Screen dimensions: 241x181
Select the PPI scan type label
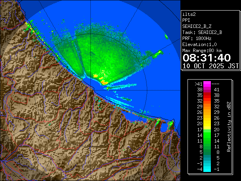click(186, 20)
